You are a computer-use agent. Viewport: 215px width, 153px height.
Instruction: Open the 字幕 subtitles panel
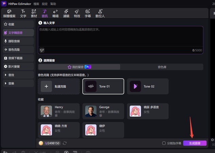click(88, 14)
